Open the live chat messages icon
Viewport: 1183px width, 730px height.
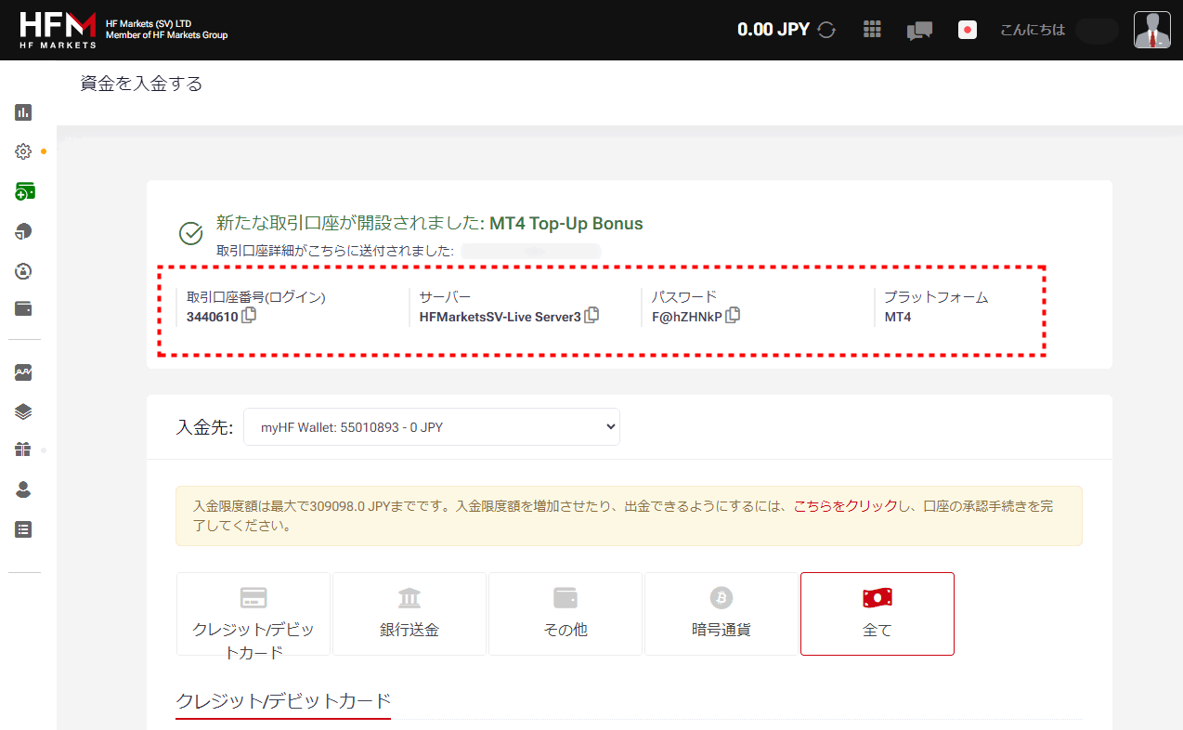coord(919,30)
